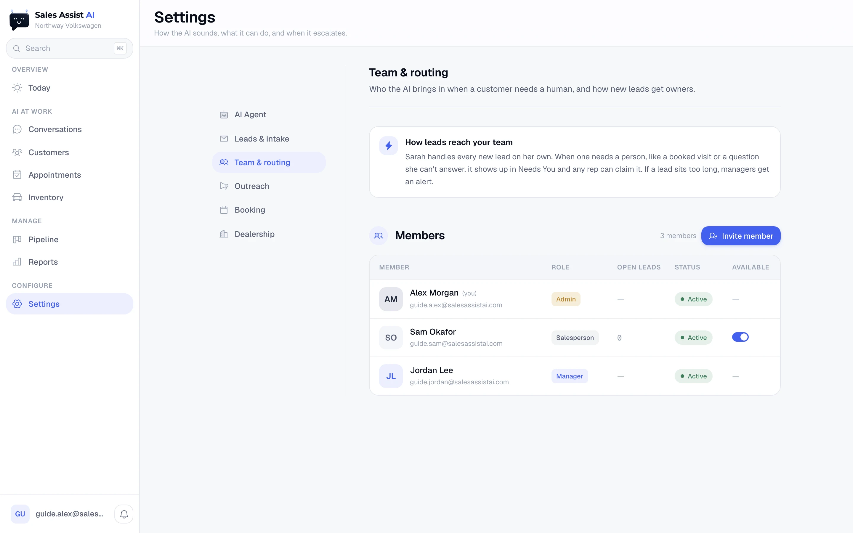
Task: Click Alex Morgan's AM avatar
Action: pos(391,299)
